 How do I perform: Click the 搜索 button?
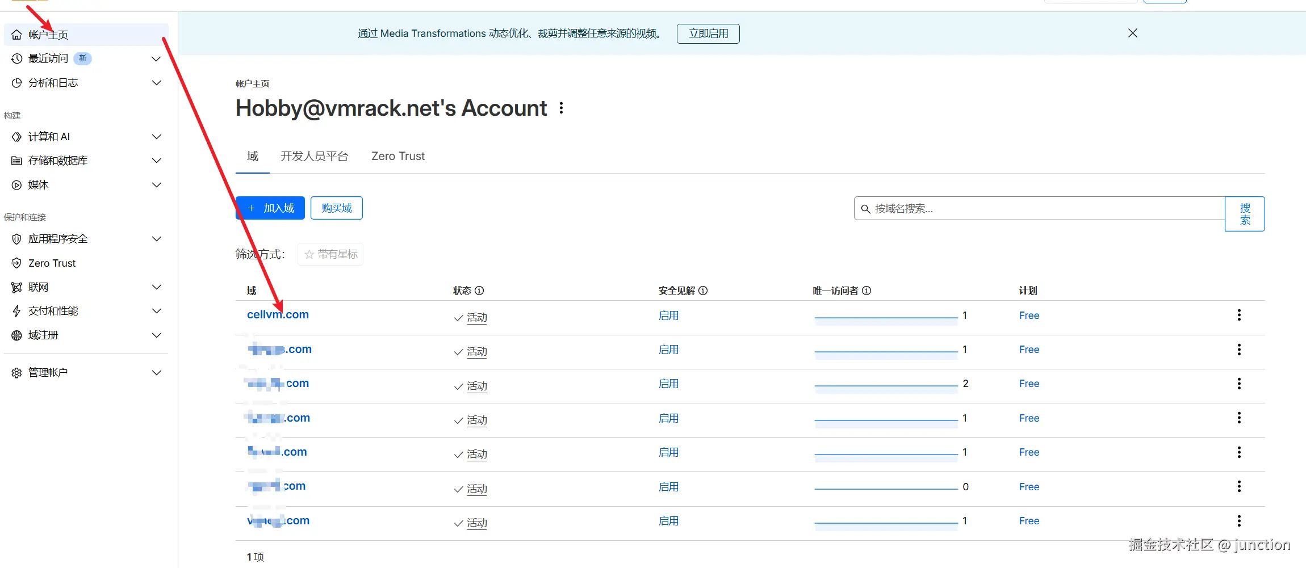[1245, 214]
